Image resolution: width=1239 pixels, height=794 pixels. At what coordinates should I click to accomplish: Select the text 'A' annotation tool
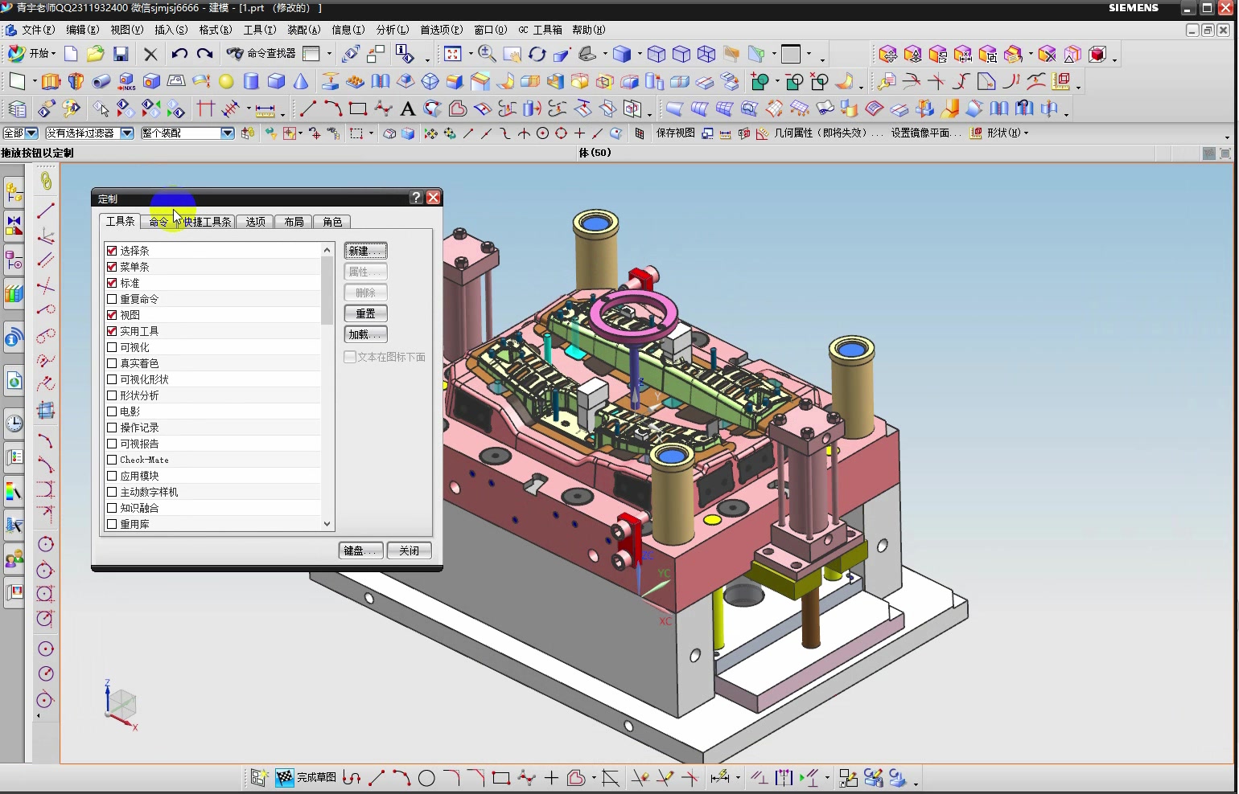point(408,108)
